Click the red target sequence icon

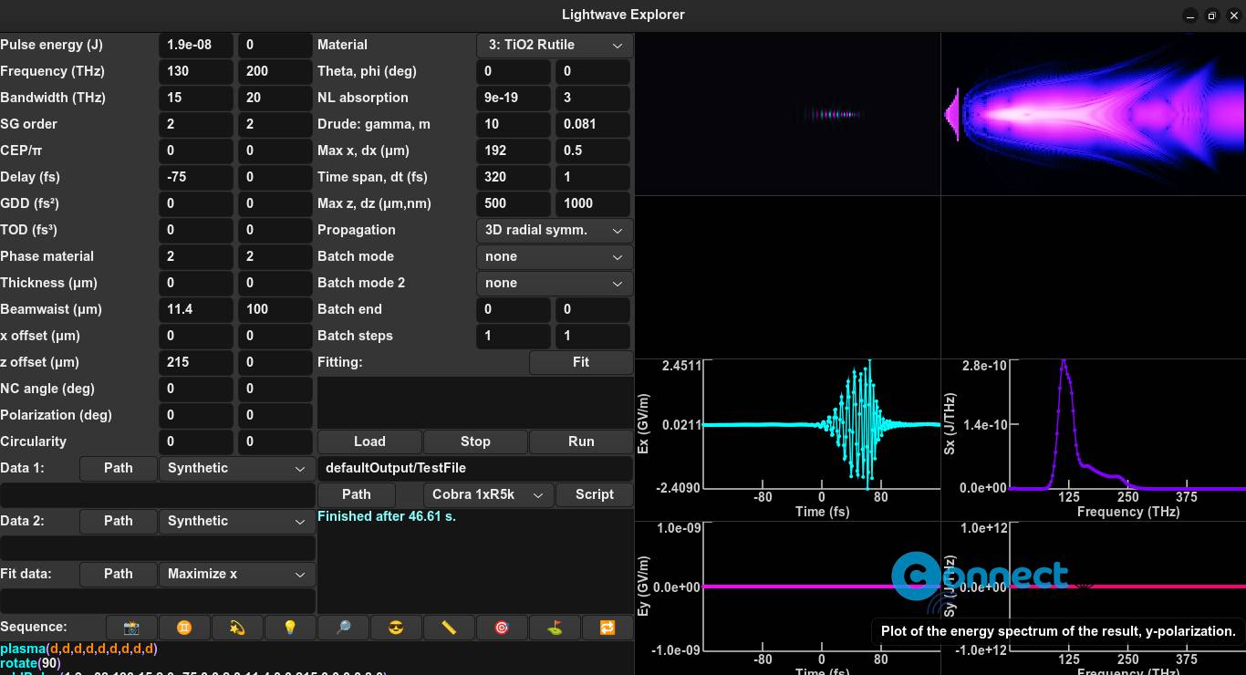(502, 628)
